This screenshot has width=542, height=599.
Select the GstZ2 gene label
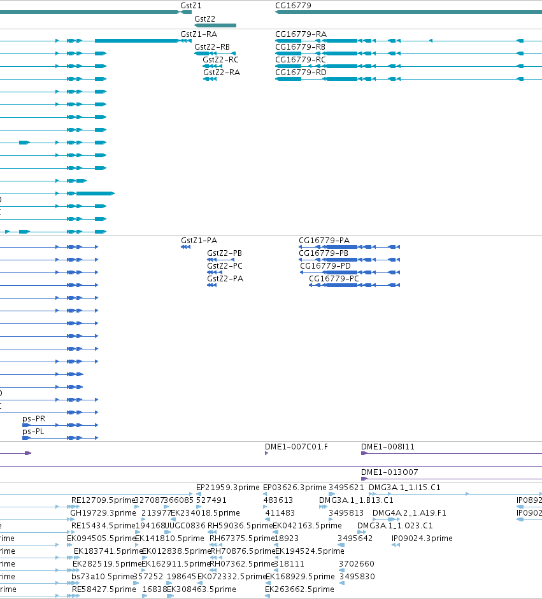[204, 18]
